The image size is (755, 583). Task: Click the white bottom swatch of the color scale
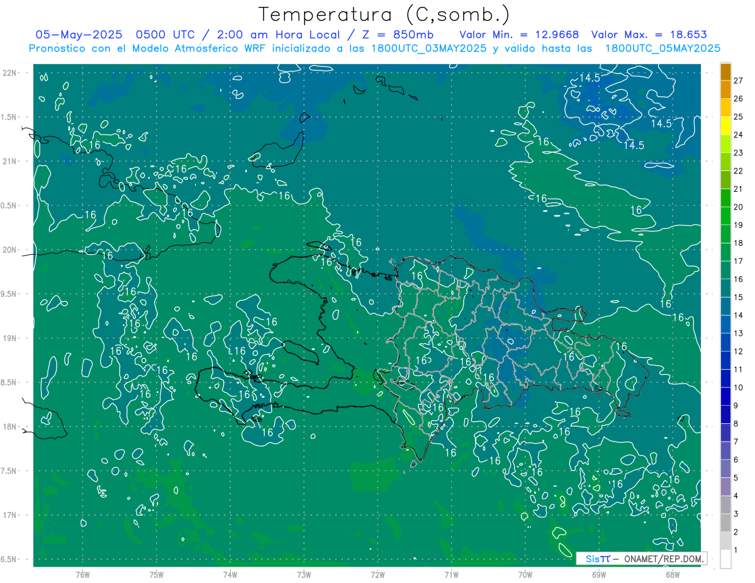click(725, 559)
